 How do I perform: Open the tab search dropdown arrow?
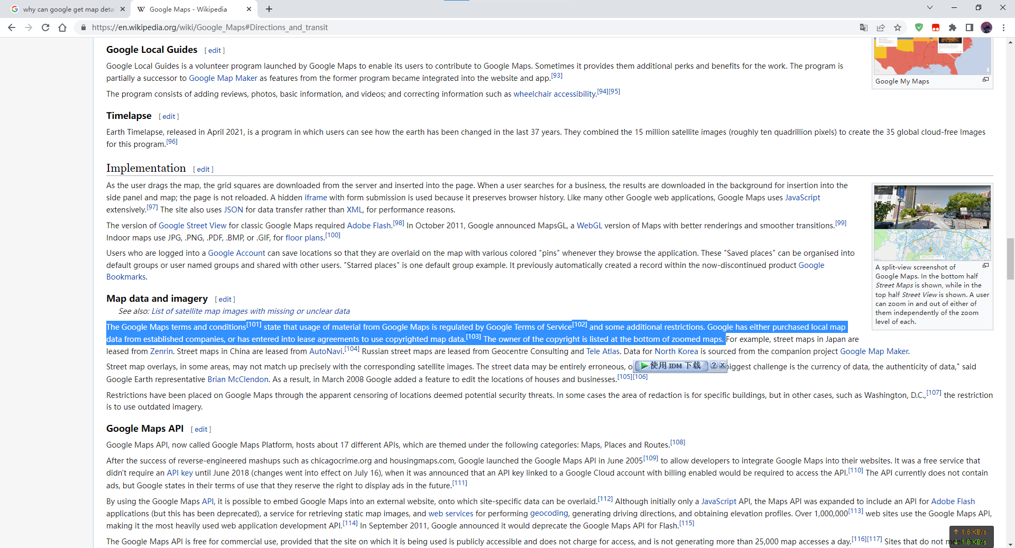coord(930,7)
